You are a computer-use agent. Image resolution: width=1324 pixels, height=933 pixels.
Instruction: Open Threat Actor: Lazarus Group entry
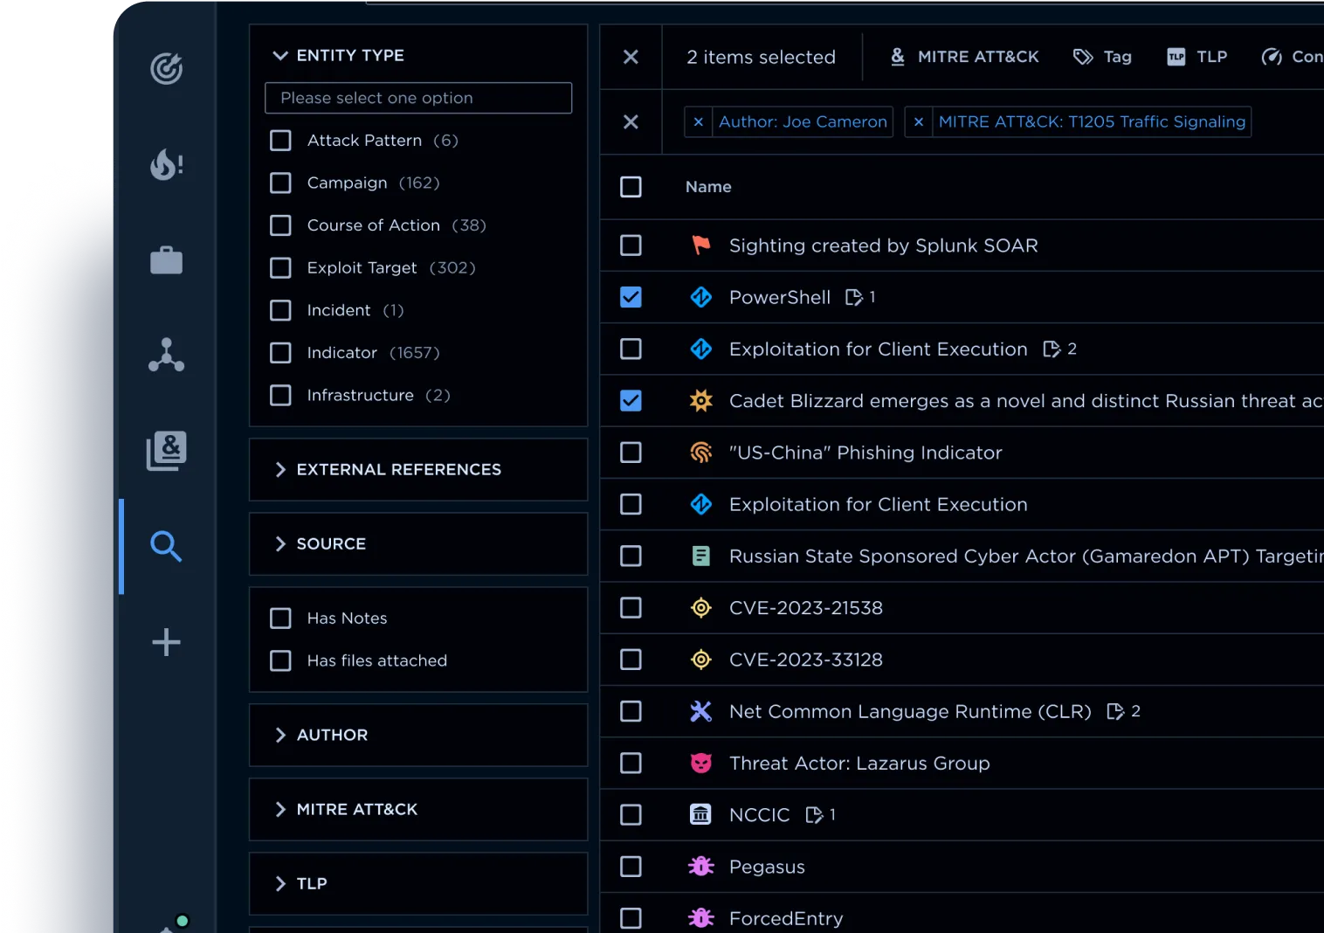pos(859,763)
